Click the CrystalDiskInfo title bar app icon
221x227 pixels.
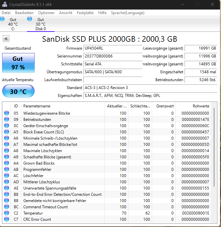pyautogui.click(x=5, y=4)
